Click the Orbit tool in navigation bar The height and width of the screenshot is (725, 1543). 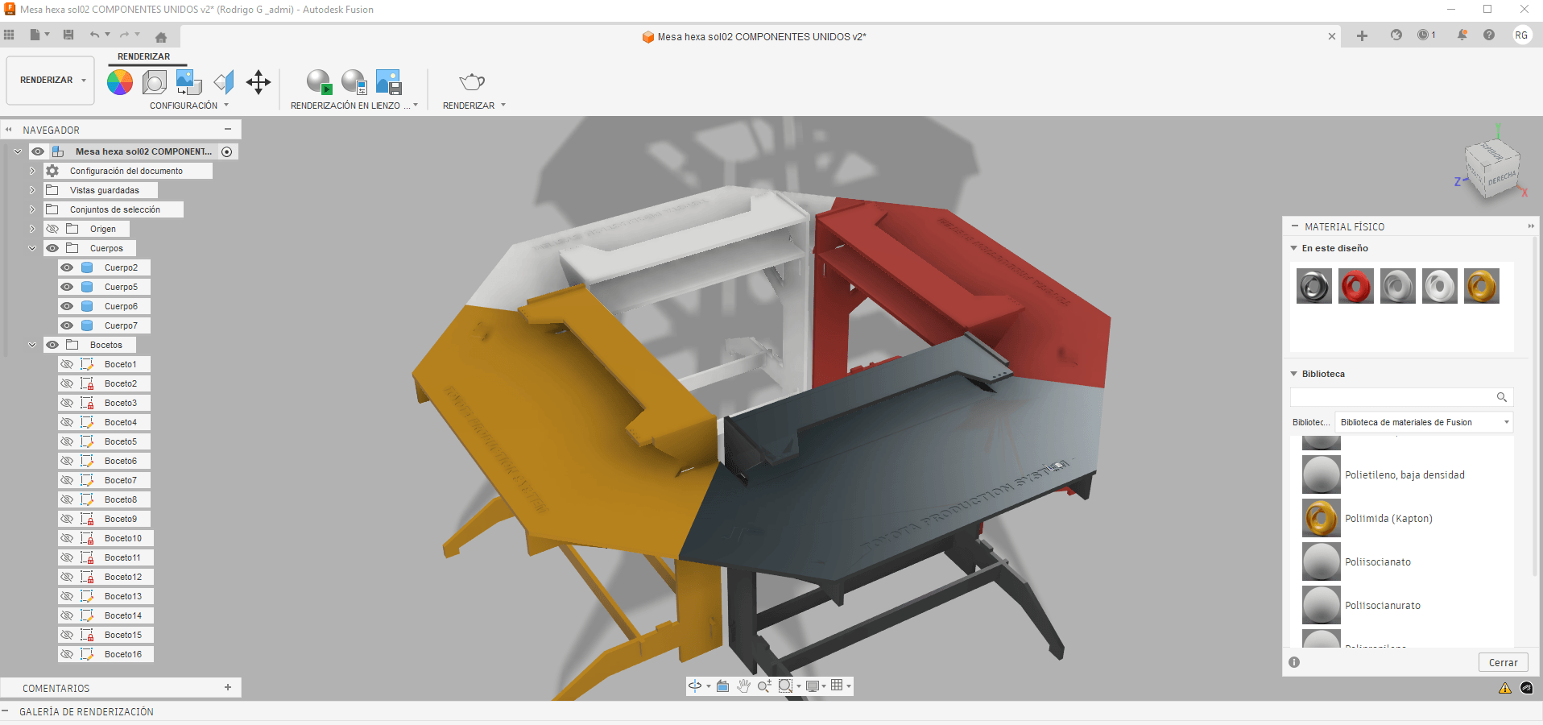click(695, 686)
